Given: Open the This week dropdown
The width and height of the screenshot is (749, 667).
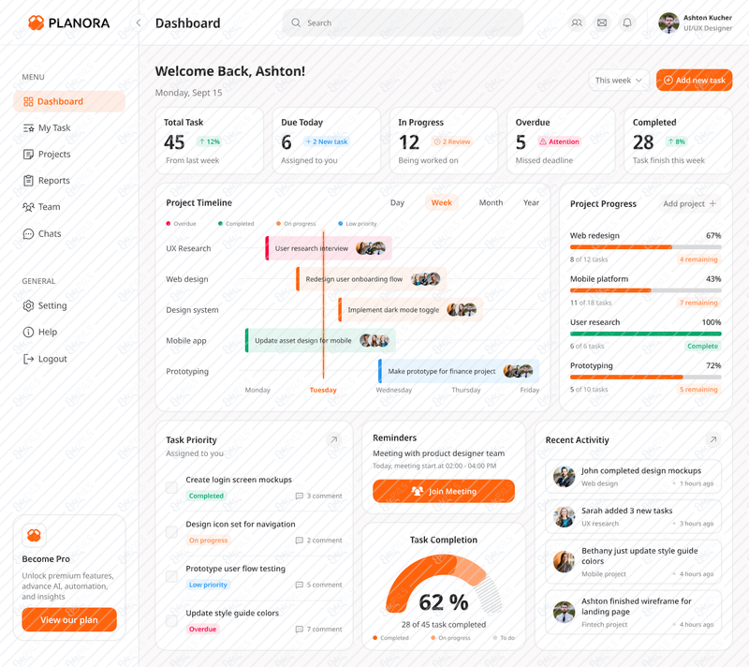Looking at the screenshot, I should click(x=619, y=81).
